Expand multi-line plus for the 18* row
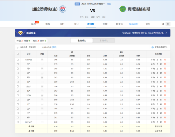This screenshot has height=137, width=175. tap(42, 104)
